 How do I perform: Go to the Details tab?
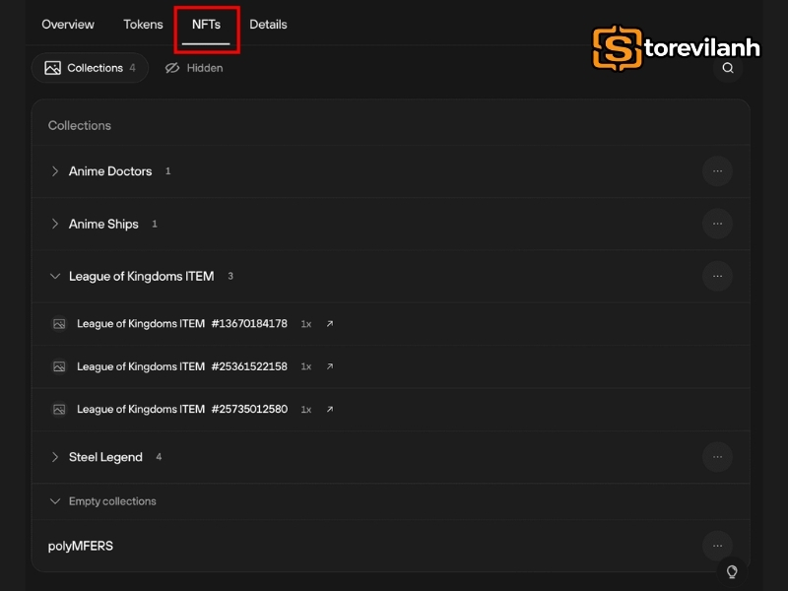coord(268,24)
